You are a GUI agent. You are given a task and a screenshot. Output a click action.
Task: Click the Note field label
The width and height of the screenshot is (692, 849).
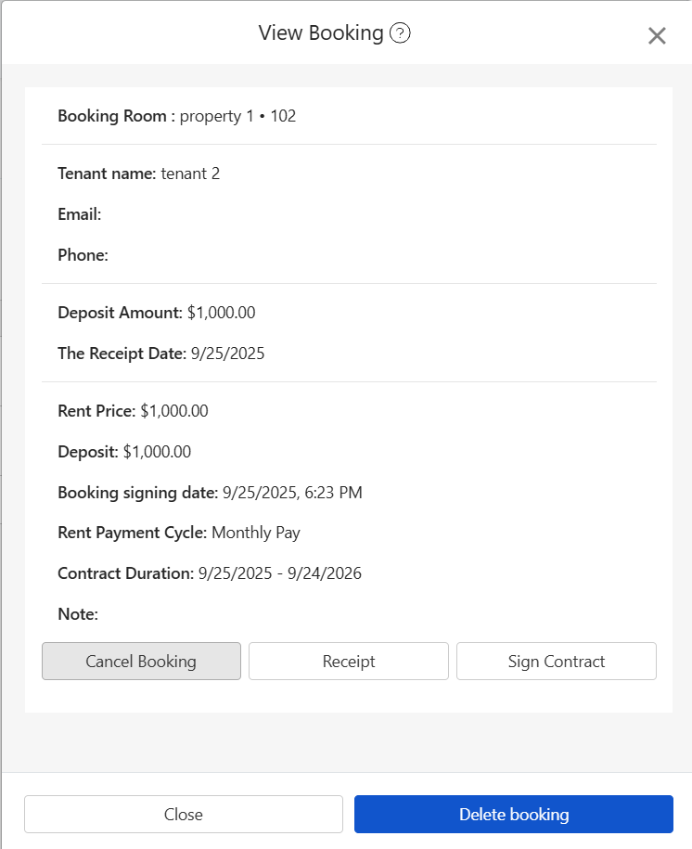coord(78,614)
